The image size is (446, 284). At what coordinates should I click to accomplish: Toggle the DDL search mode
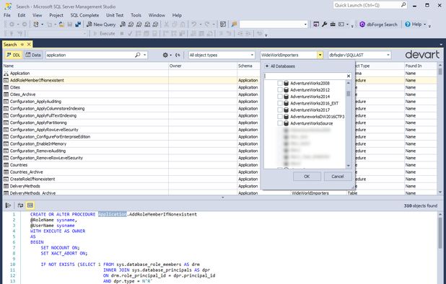click(14, 55)
